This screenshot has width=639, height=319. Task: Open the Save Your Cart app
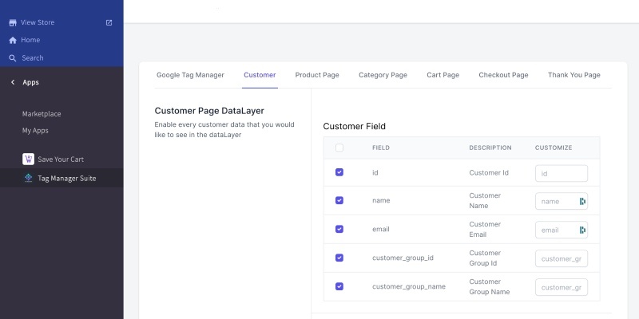61,159
